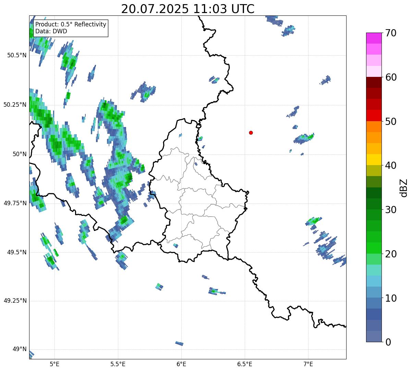Click the "Product: 0.5° Reflectivity" label

pyautogui.click(x=71, y=25)
